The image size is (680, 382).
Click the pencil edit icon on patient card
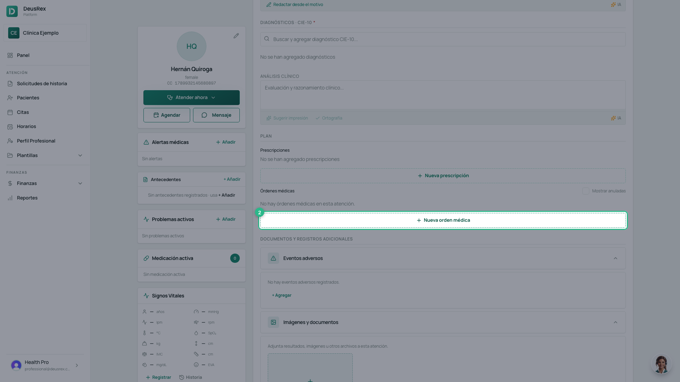click(236, 36)
